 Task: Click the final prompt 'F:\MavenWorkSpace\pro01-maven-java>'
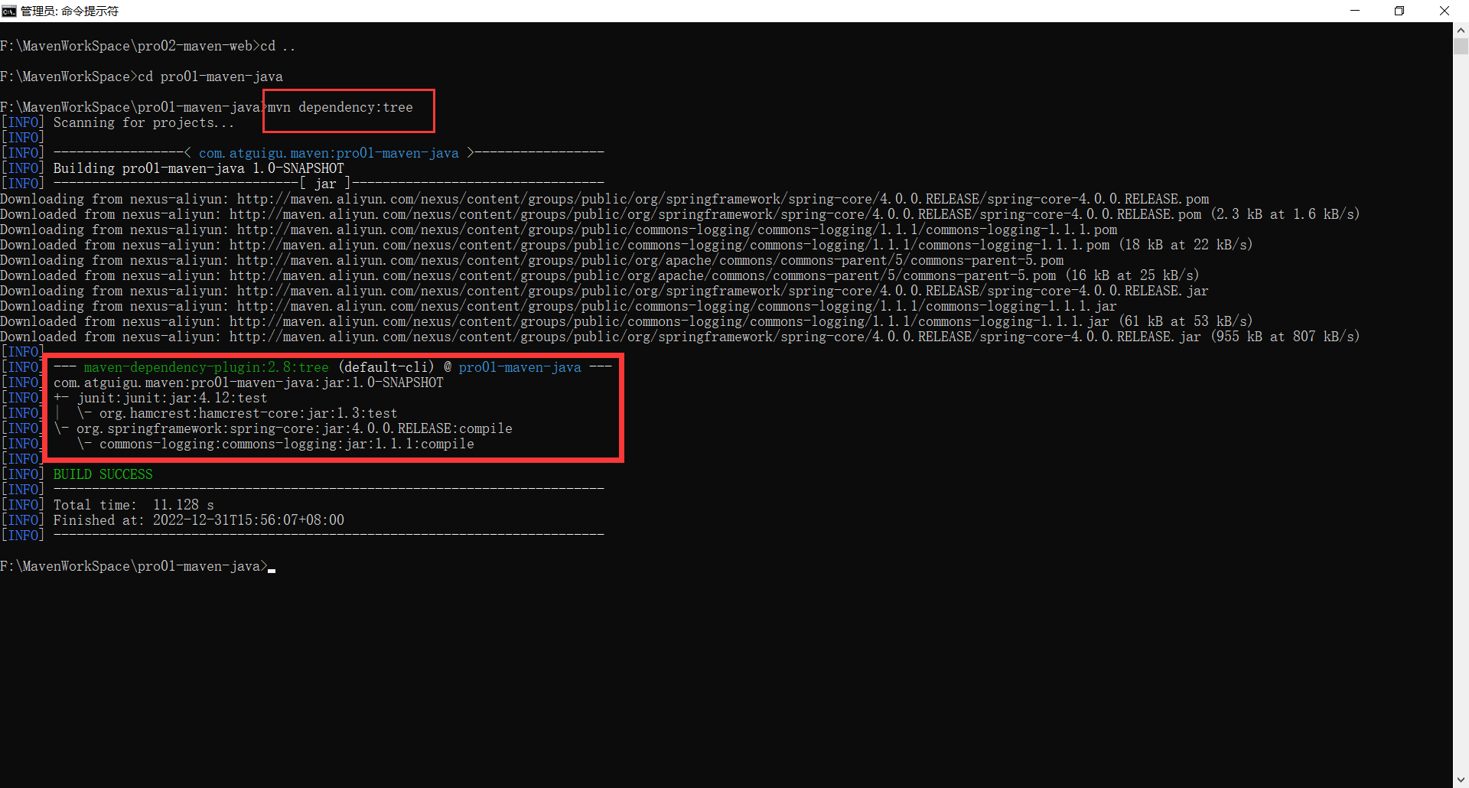pos(134,566)
